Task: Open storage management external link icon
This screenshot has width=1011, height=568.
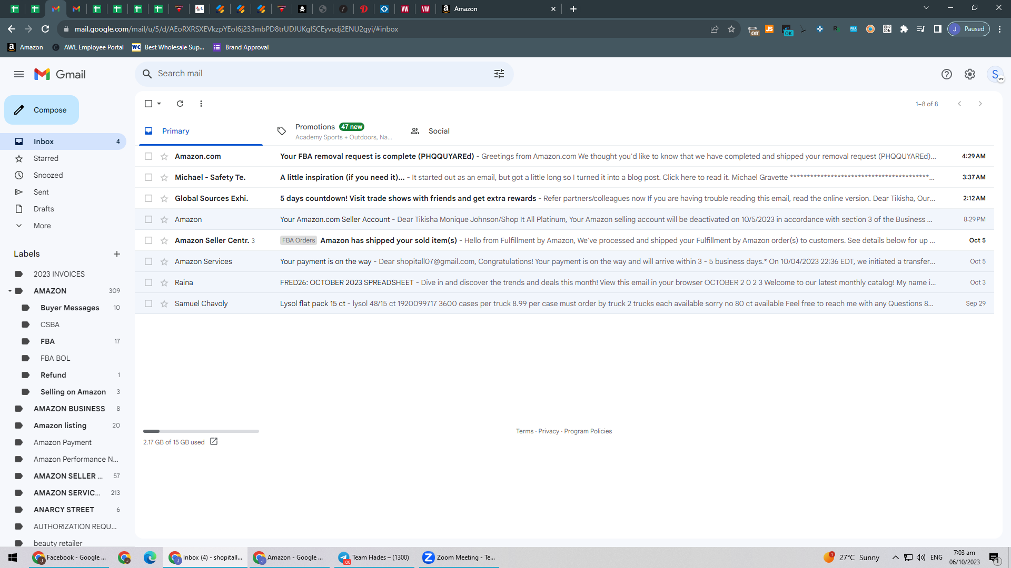Action: pos(214,442)
